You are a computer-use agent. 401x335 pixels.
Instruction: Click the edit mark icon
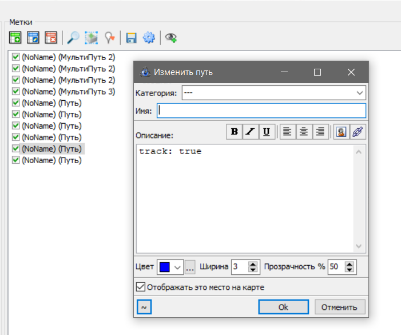[33, 38]
